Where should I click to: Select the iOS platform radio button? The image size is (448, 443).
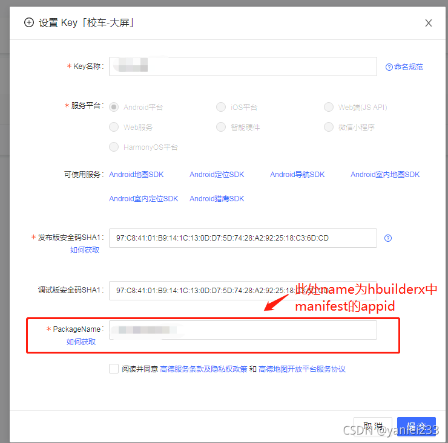click(x=221, y=107)
